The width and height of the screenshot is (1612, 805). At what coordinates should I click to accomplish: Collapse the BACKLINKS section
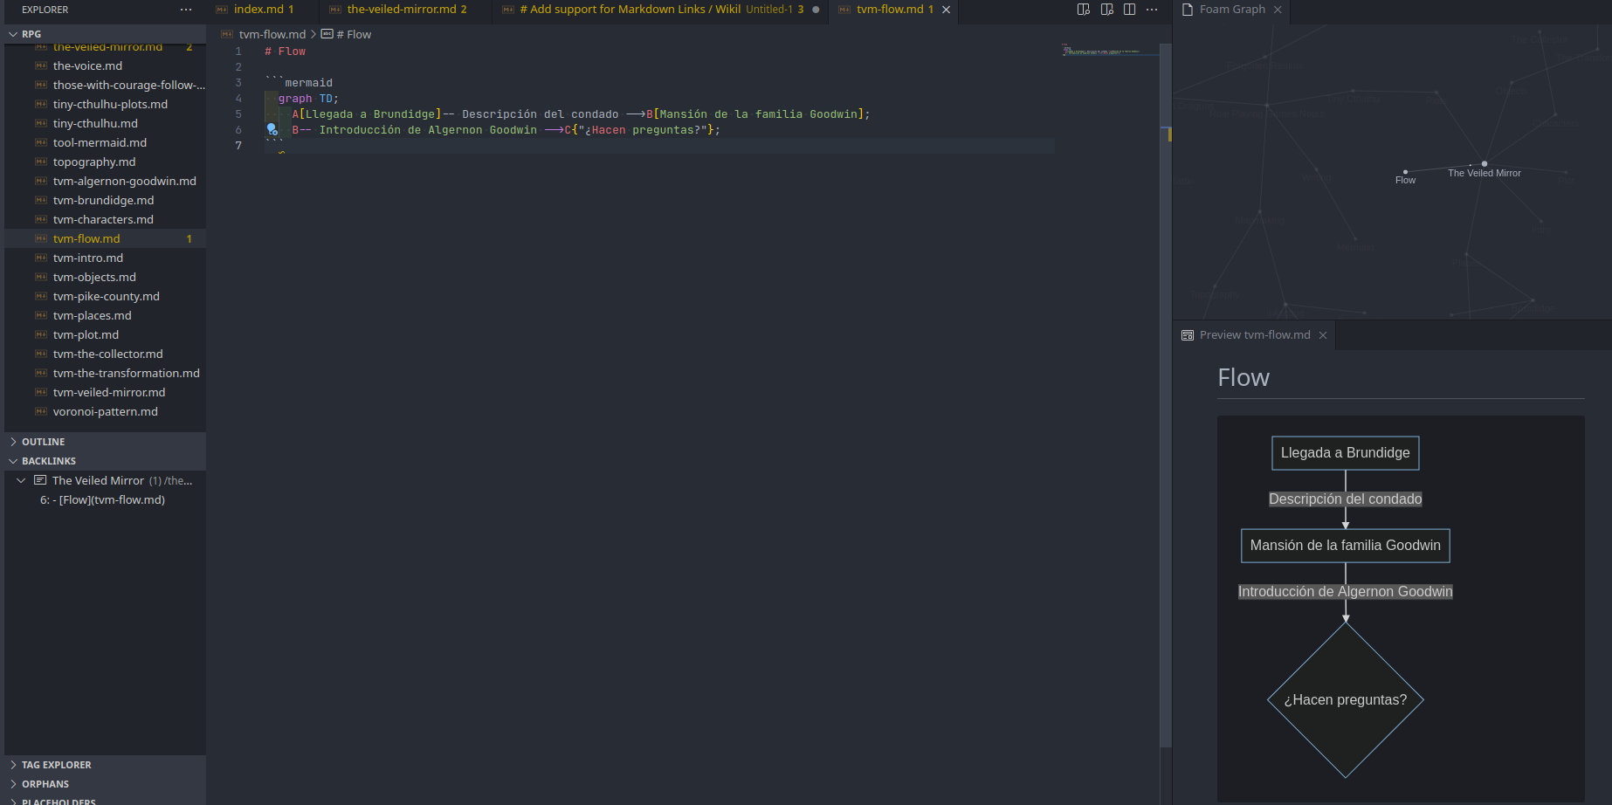(x=13, y=460)
